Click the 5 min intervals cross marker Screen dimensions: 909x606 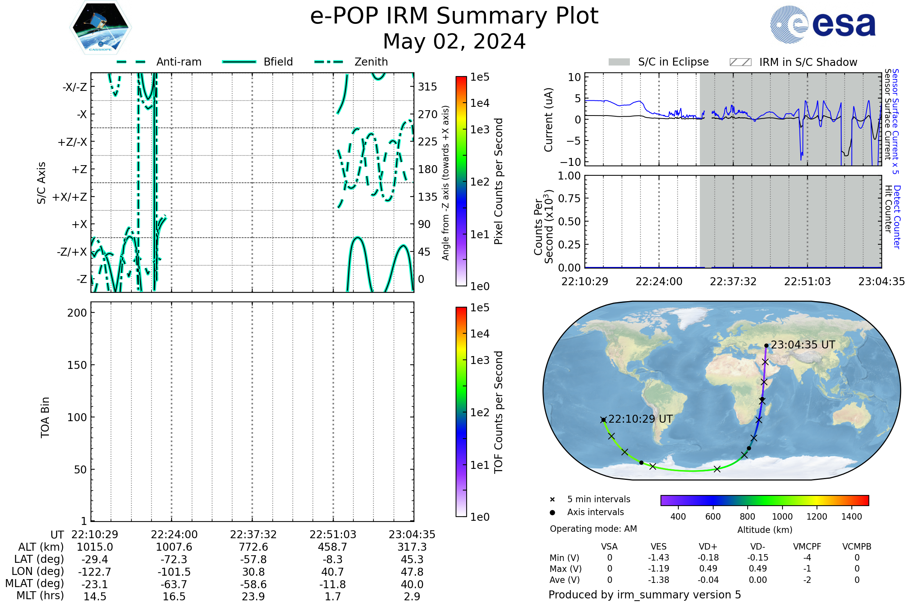point(552,500)
